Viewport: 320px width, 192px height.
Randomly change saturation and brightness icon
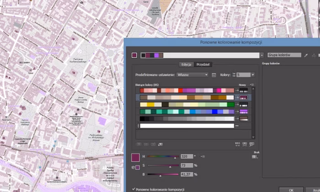(x=245, y=144)
